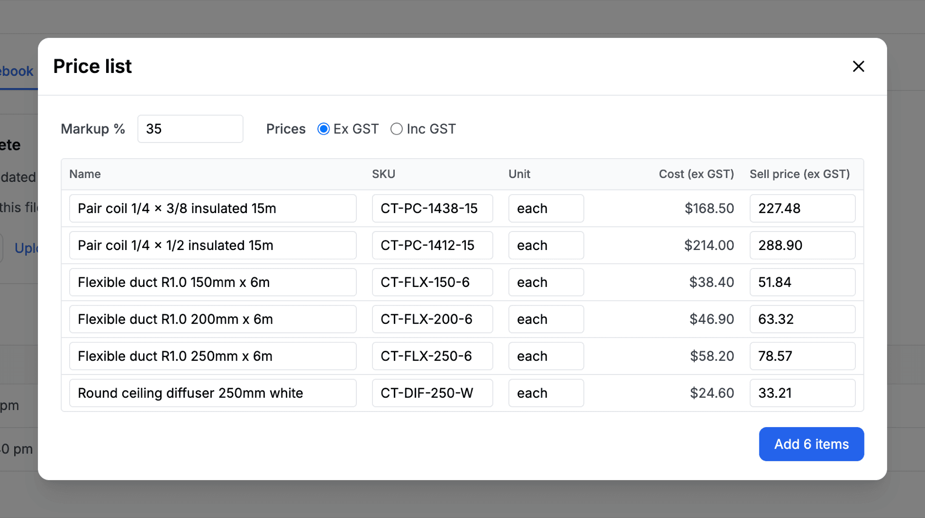
Task: Click the Price list dialog title
Action: (92, 66)
